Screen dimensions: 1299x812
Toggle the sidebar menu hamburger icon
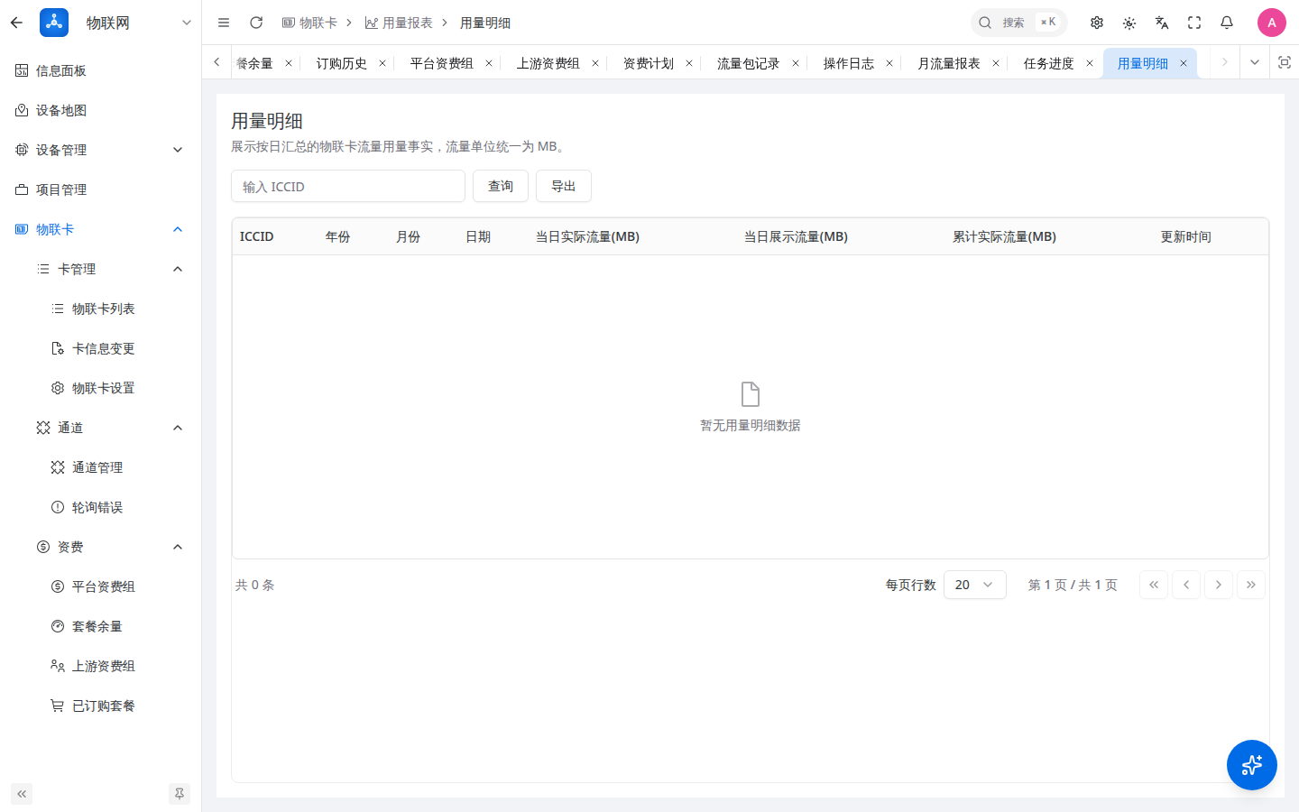pos(224,23)
